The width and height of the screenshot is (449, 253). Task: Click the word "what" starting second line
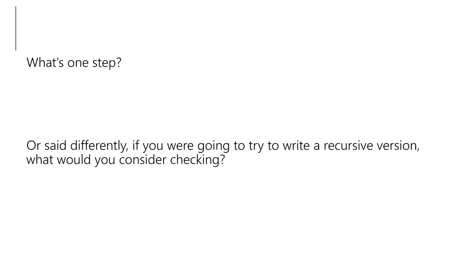coord(40,159)
